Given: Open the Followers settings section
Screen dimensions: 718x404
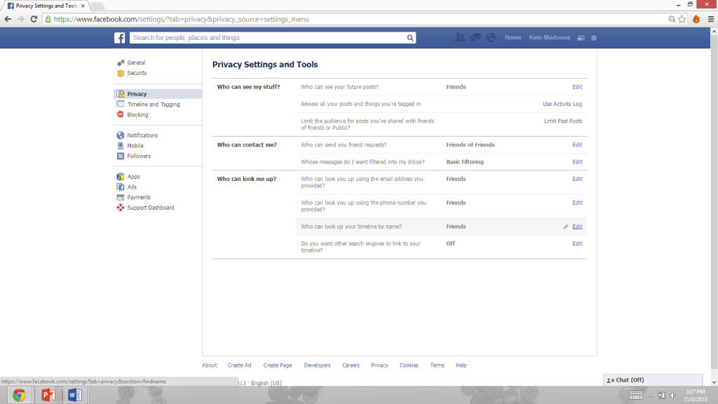Looking at the screenshot, I should point(139,156).
